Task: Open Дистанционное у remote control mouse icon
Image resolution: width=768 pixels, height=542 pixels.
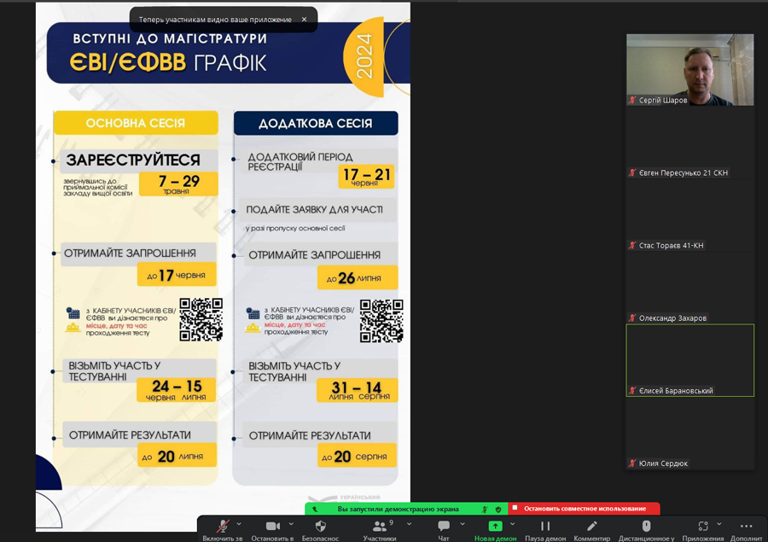Action: [646, 527]
